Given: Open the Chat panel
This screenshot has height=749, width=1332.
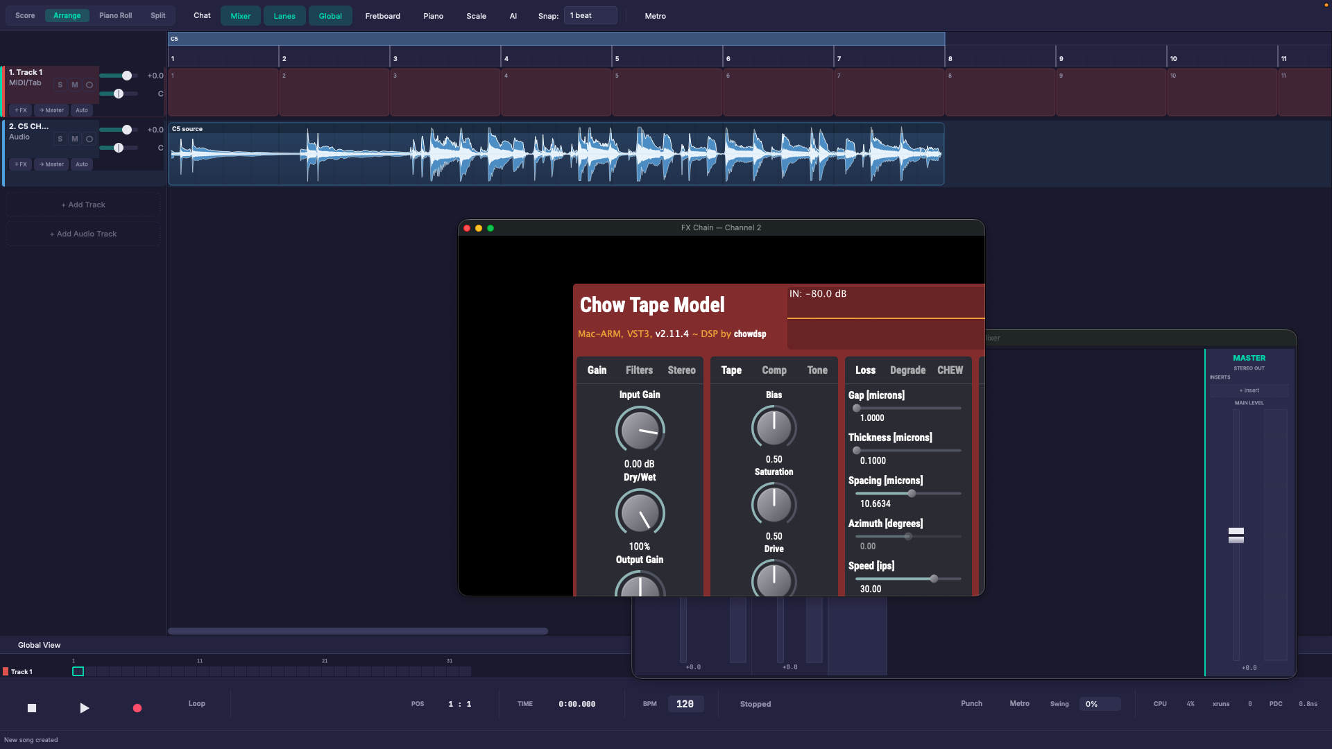Looking at the screenshot, I should coord(202,15).
